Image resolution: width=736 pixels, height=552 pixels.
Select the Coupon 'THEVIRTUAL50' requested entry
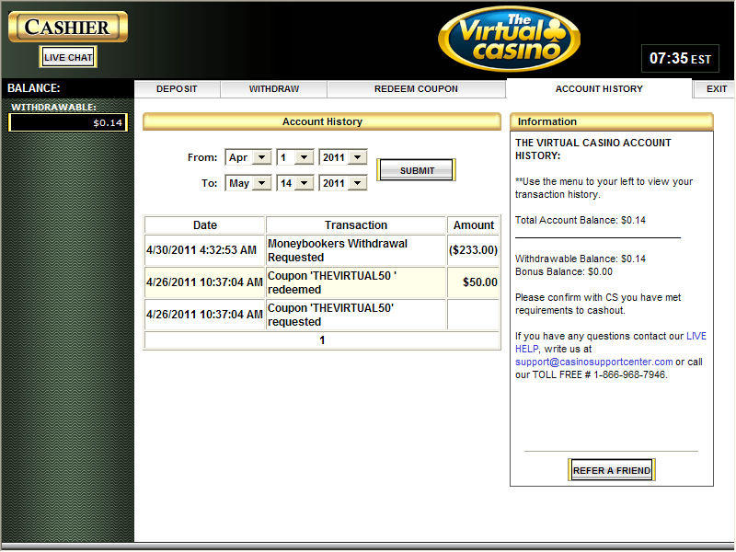tap(356, 315)
